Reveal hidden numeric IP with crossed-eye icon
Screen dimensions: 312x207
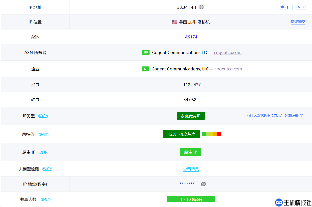point(203,184)
